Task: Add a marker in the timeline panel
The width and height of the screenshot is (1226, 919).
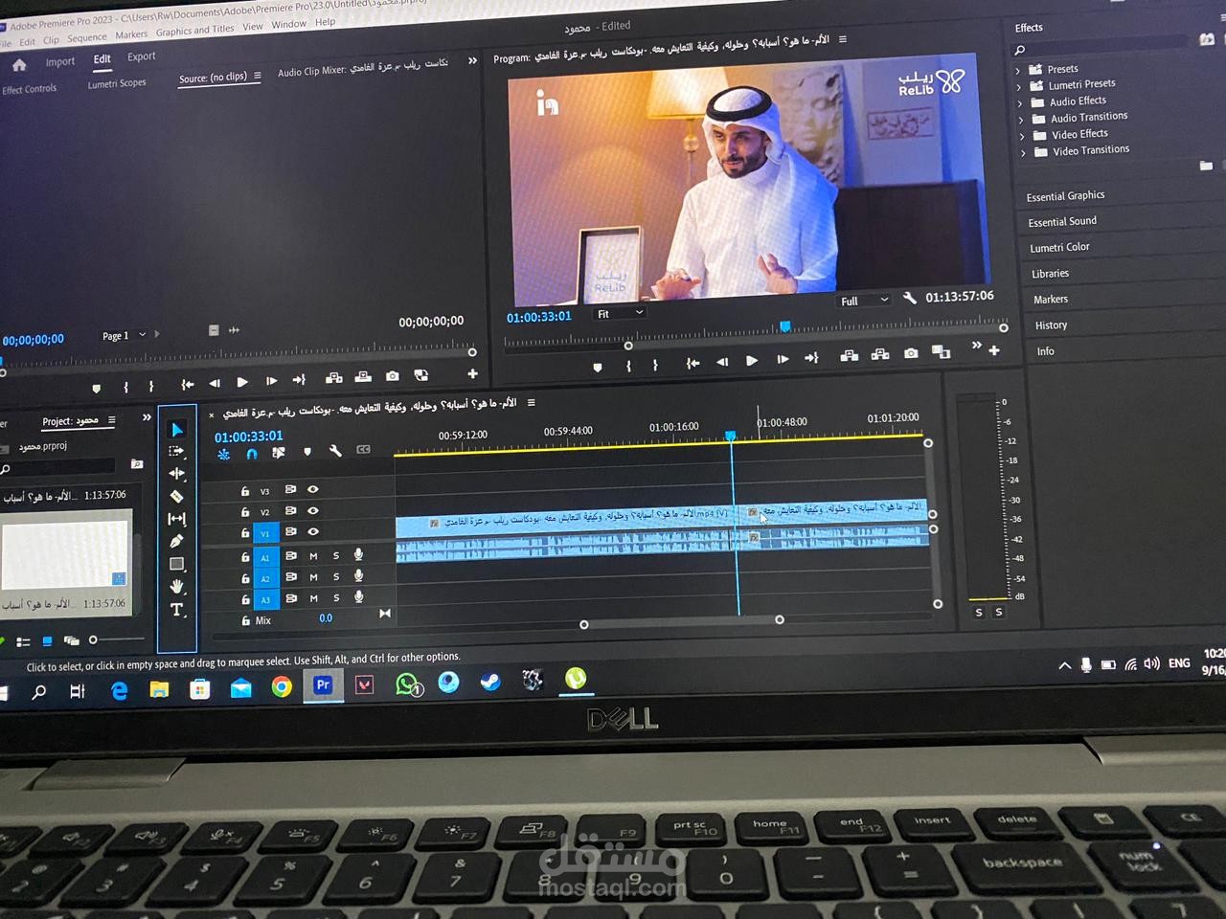Action: pyautogui.click(x=307, y=452)
